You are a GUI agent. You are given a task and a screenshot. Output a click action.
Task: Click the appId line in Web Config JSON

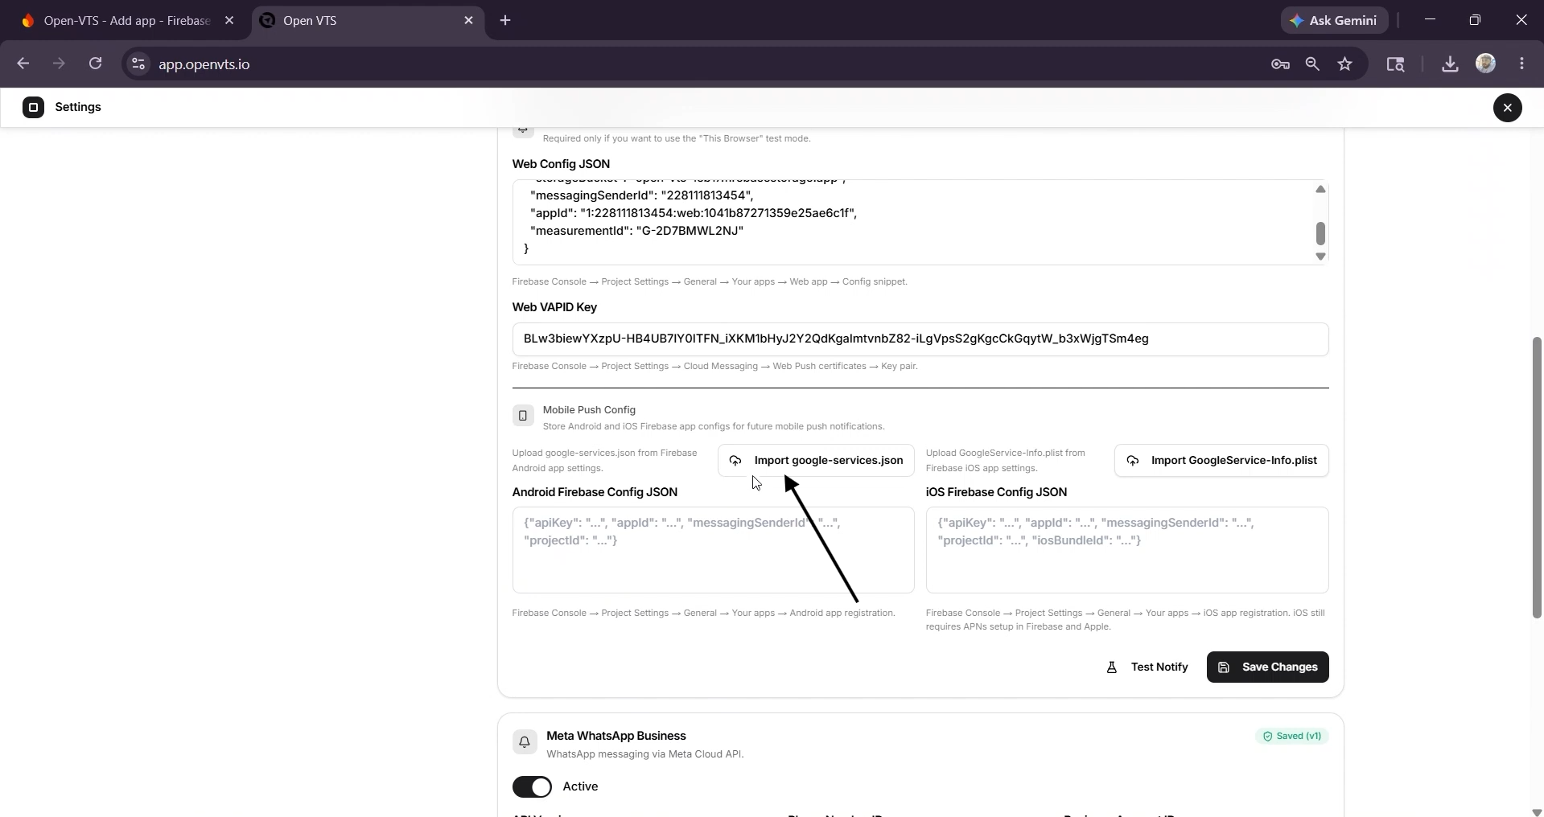pyautogui.click(x=694, y=213)
